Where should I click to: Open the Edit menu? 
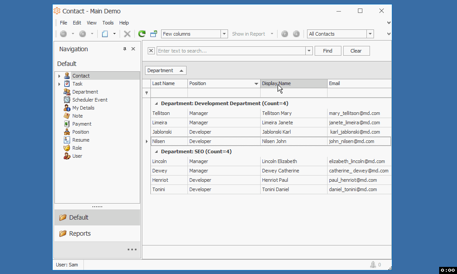pos(77,23)
